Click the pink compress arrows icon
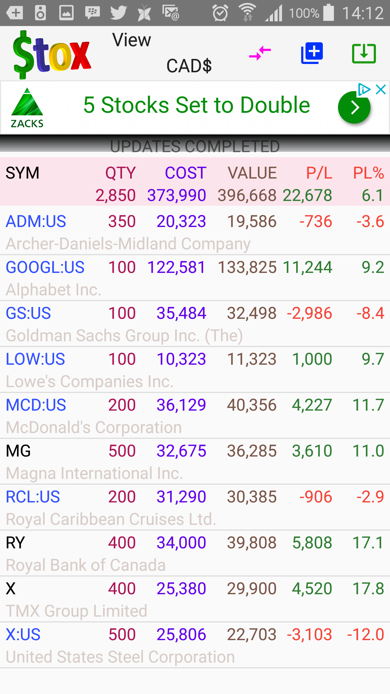This screenshot has height=694, width=390. pyautogui.click(x=260, y=53)
